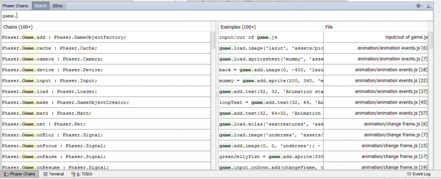The width and height of the screenshot is (441, 179).
Task: Click file cell 'animation/animation events.js [6]'
Action: coord(376,48)
